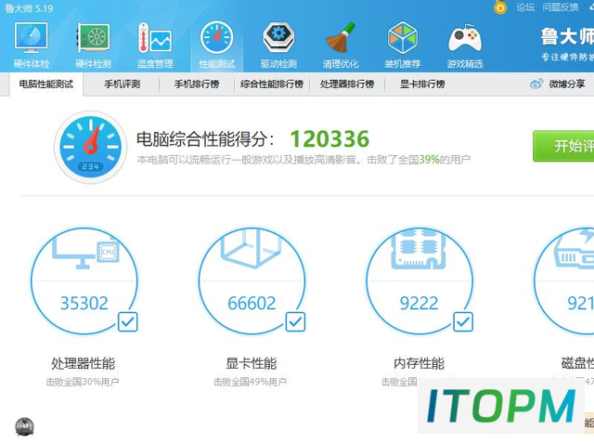Open 硬件体检 hardware checkup
594x443 pixels.
point(32,46)
